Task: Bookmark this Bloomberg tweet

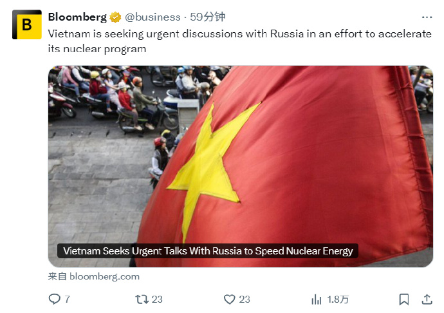Action: (x=404, y=299)
